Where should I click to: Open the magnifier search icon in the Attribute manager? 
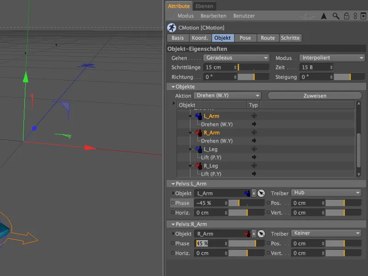tap(336, 16)
